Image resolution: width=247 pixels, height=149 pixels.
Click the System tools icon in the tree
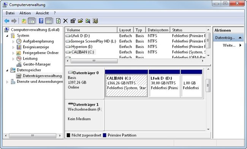13,36
